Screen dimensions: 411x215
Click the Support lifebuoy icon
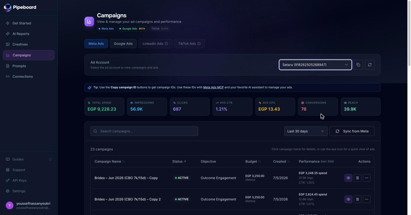pos(8,170)
